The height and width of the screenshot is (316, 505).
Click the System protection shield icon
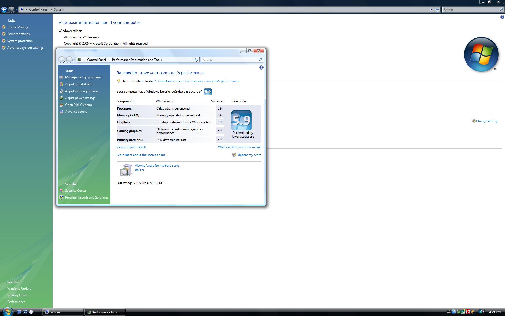pyautogui.click(x=4, y=41)
